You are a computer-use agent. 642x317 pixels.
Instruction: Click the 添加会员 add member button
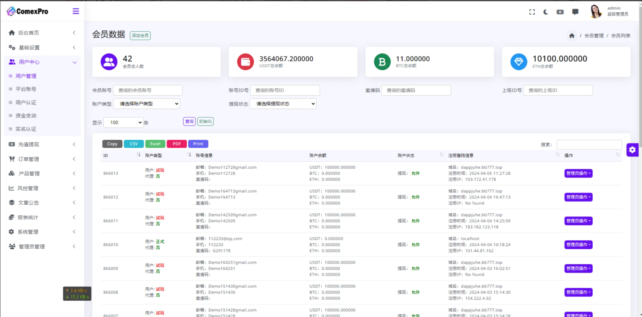140,36
